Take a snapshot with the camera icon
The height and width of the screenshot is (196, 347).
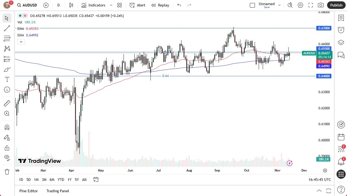[320, 5]
